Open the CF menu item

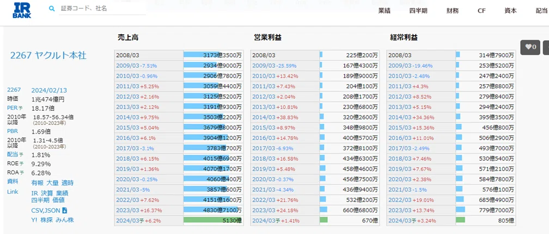point(481,10)
